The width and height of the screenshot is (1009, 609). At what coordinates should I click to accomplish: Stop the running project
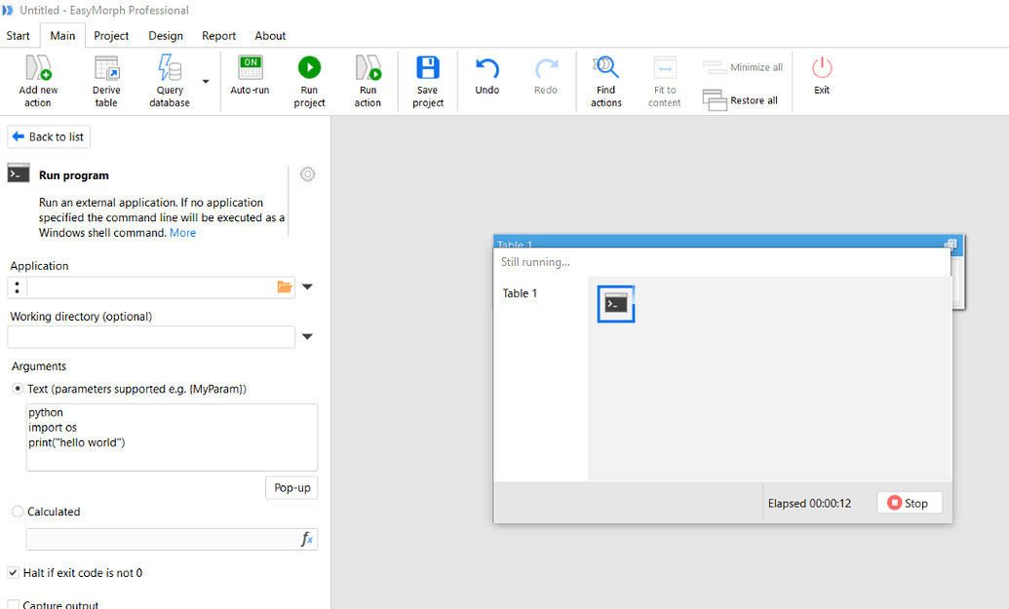pyautogui.click(x=910, y=503)
